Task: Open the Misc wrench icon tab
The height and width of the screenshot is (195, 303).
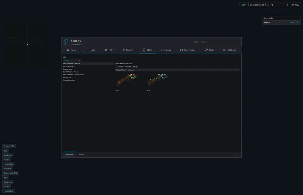Action: click(209, 50)
